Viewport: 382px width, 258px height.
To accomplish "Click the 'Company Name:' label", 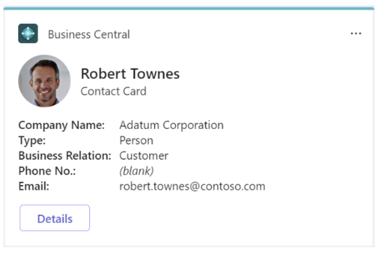I will [x=62, y=126].
